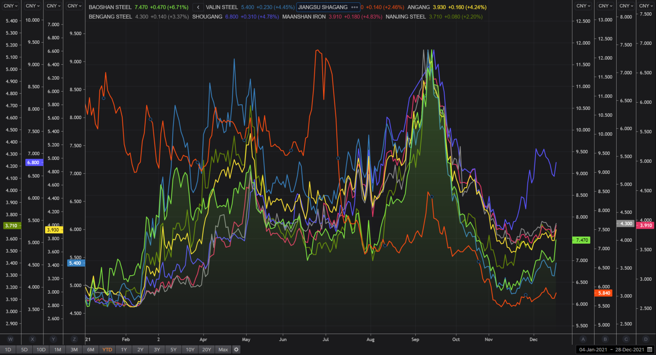Viewport: 656px width, 355px height.
Task: Open the CNY currency dropdown for axis Y
Action: (53, 6)
